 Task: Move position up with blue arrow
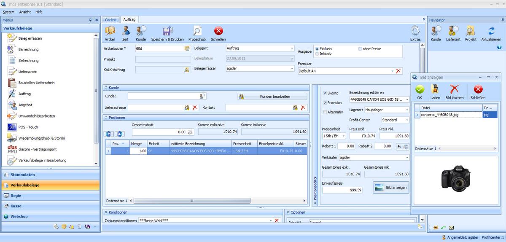pyautogui.click(x=109, y=134)
